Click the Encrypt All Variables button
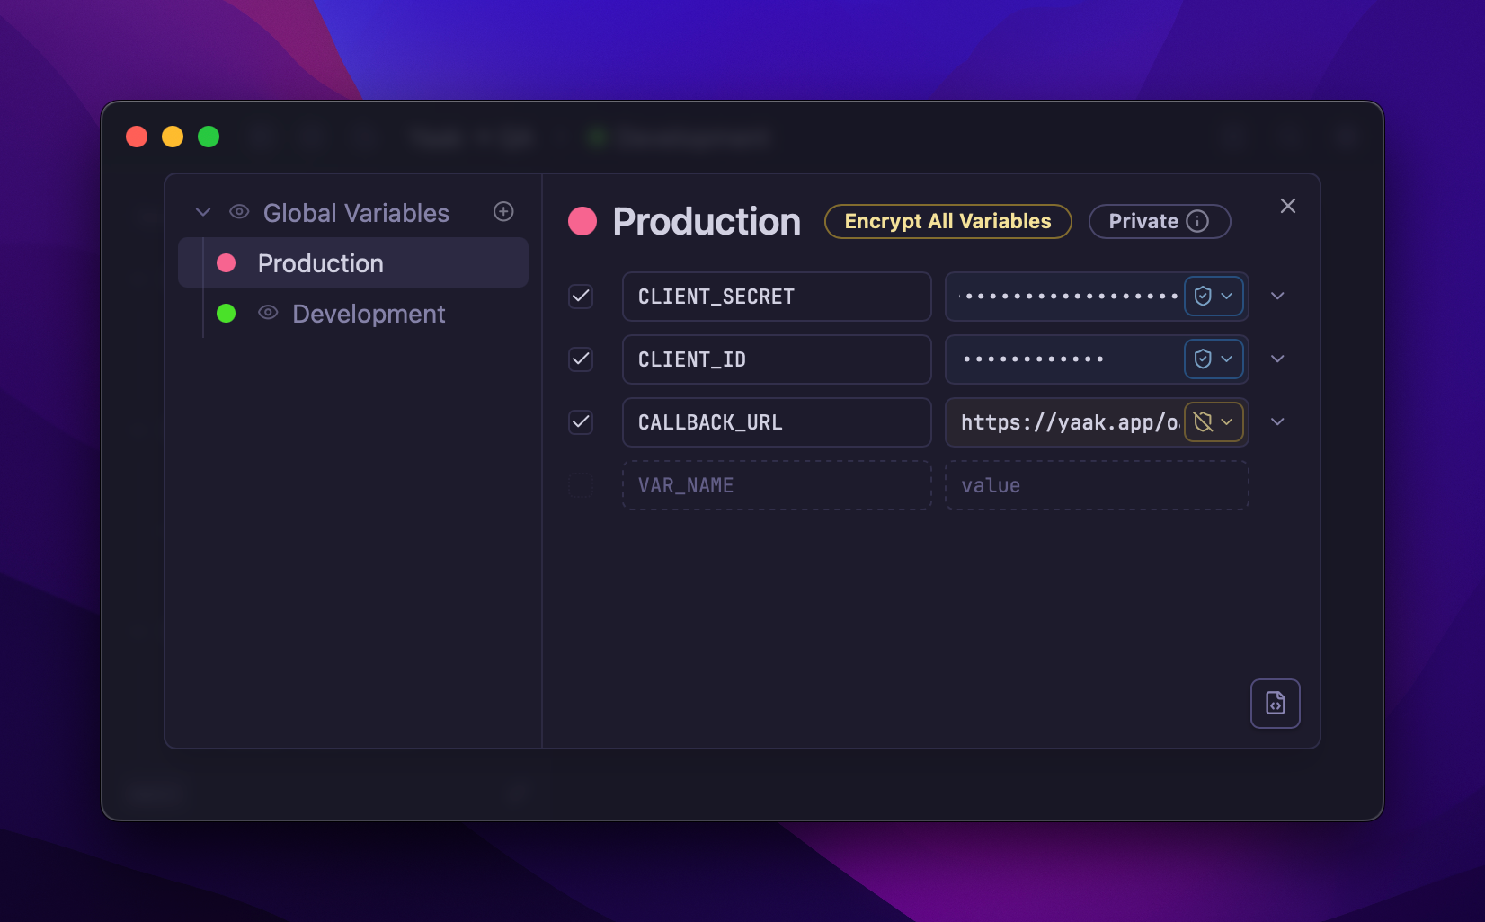1485x922 pixels. coord(947,221)
